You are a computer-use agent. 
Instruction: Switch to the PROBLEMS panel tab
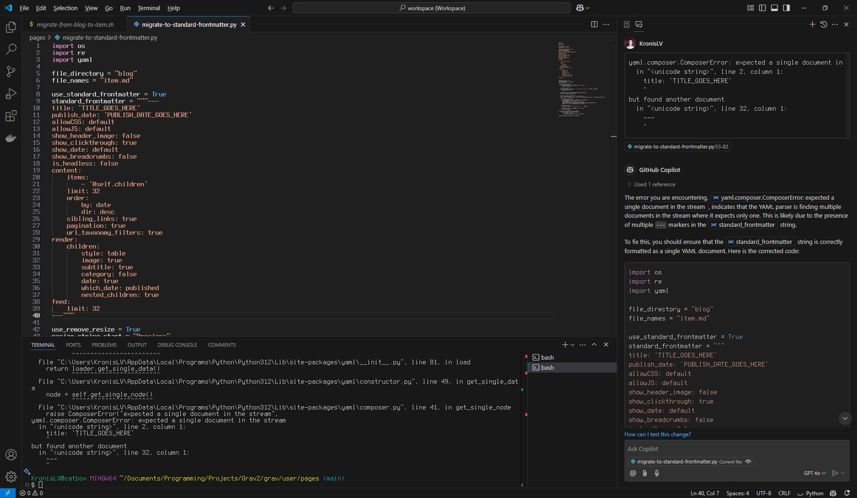point(104,345)
